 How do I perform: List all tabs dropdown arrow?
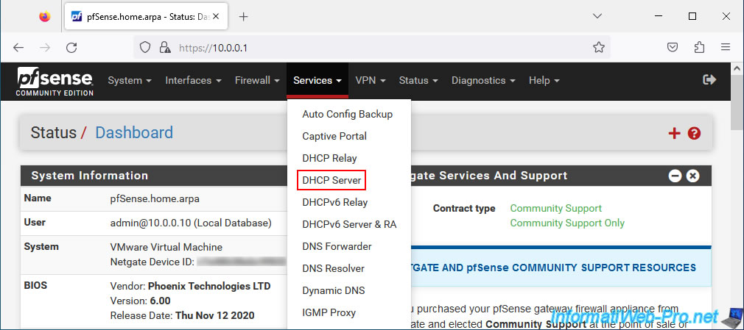(599, 17)
